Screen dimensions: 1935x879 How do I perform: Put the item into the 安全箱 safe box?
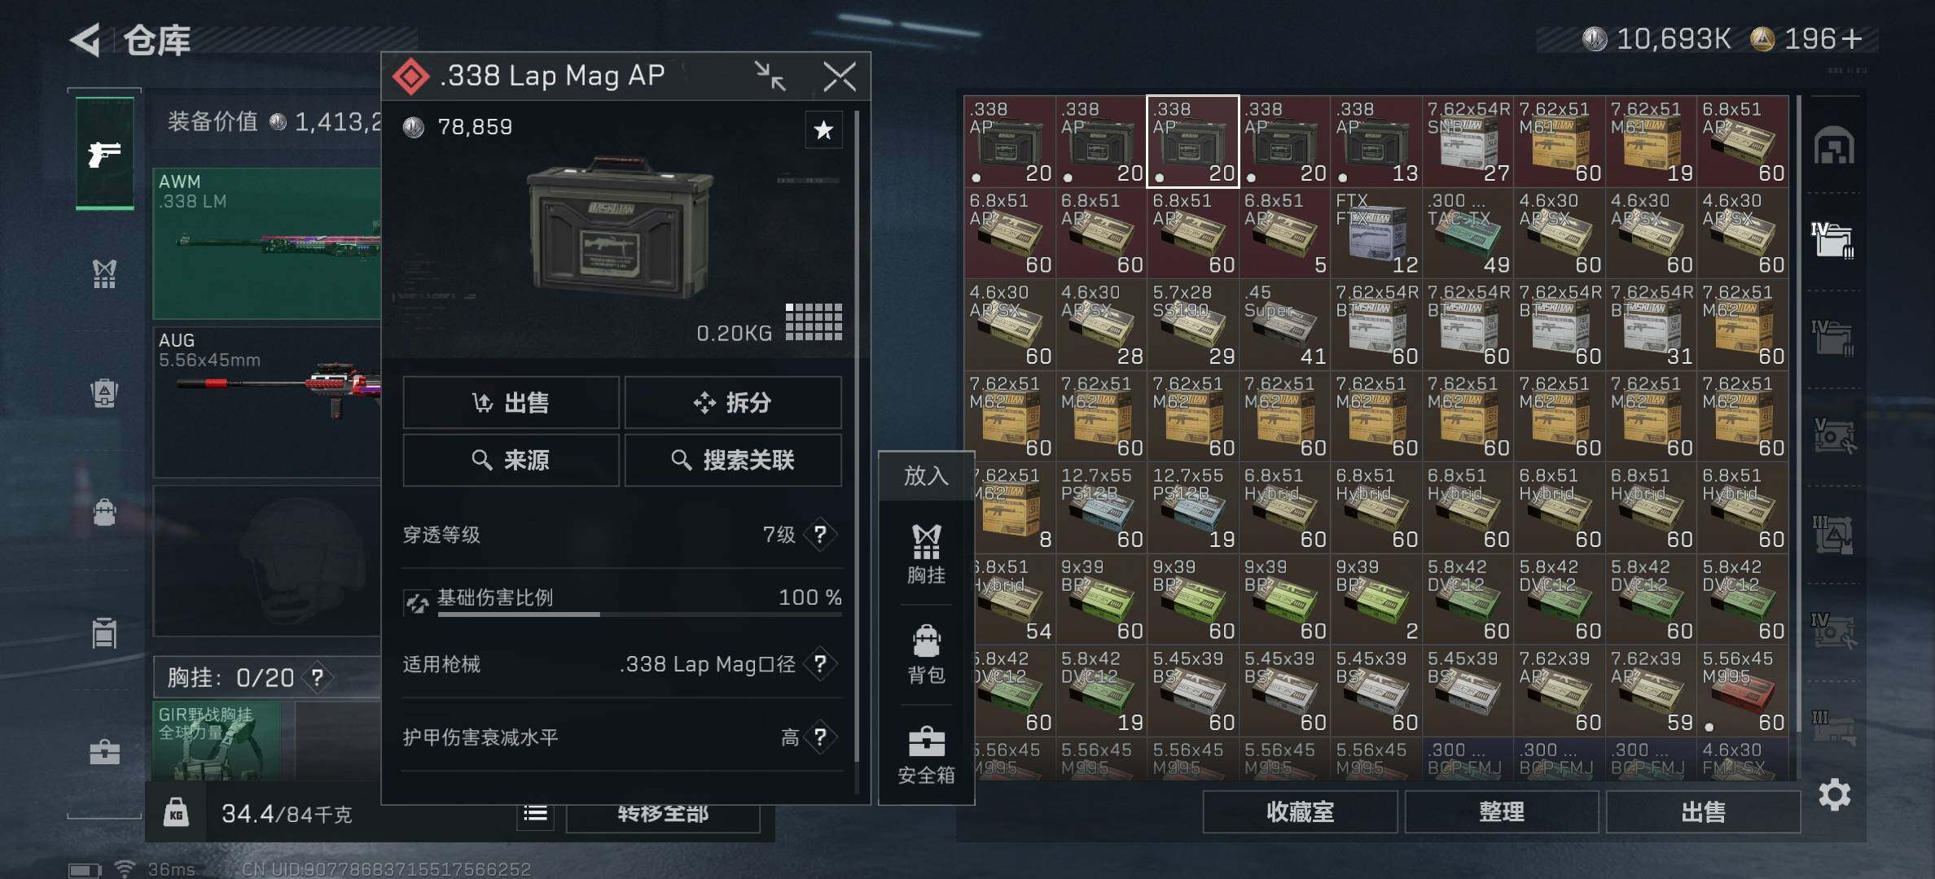click(x=926, y=755)
